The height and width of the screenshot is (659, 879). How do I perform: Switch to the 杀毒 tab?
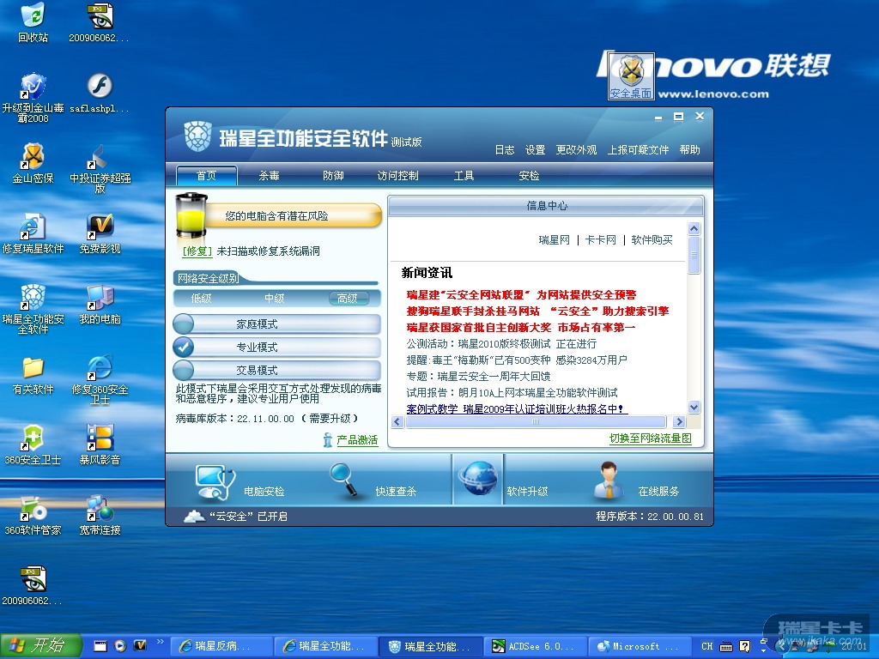click(269, 175)
